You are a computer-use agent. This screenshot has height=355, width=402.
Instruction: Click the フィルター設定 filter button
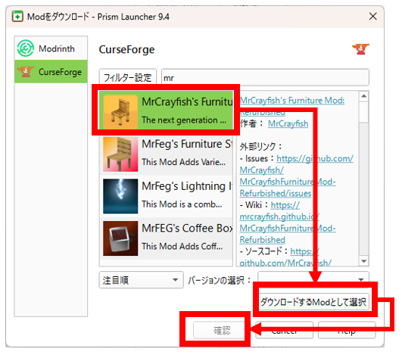coord(128,77)
